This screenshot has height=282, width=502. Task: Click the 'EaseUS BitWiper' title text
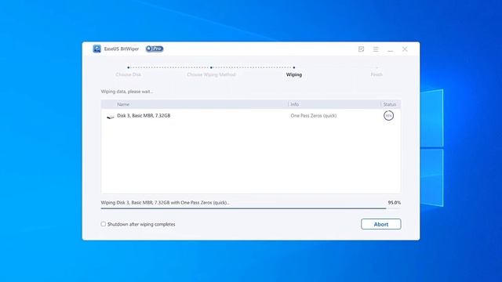(122, 49)
